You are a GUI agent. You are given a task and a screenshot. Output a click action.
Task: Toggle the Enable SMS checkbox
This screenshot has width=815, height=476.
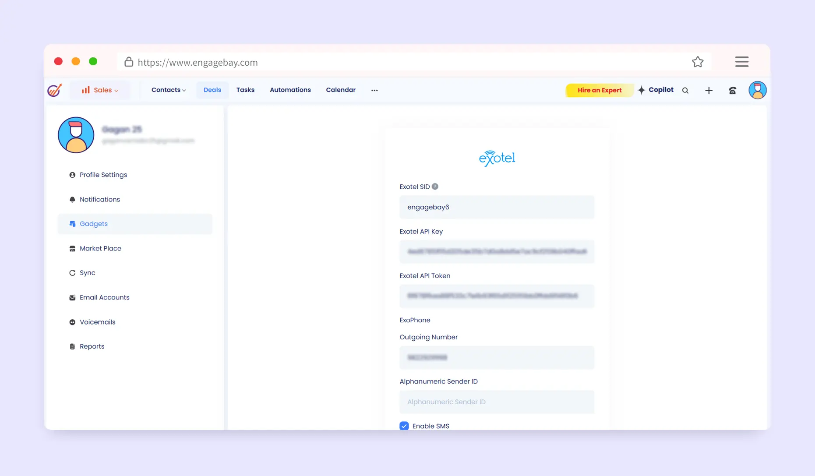[404, 426]
